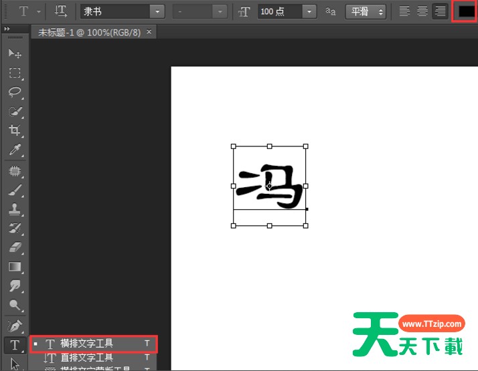Select the Rectangular Marquee tool

click(x=15, y=73)
